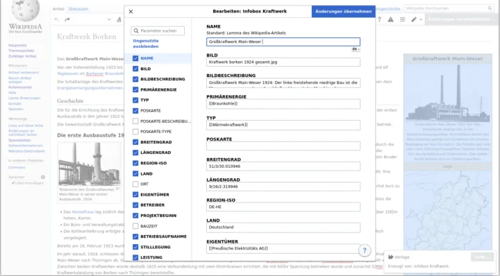Open the editor help question mark icon
The width and height of the screenshot is (500, 276).
point(379,19)
